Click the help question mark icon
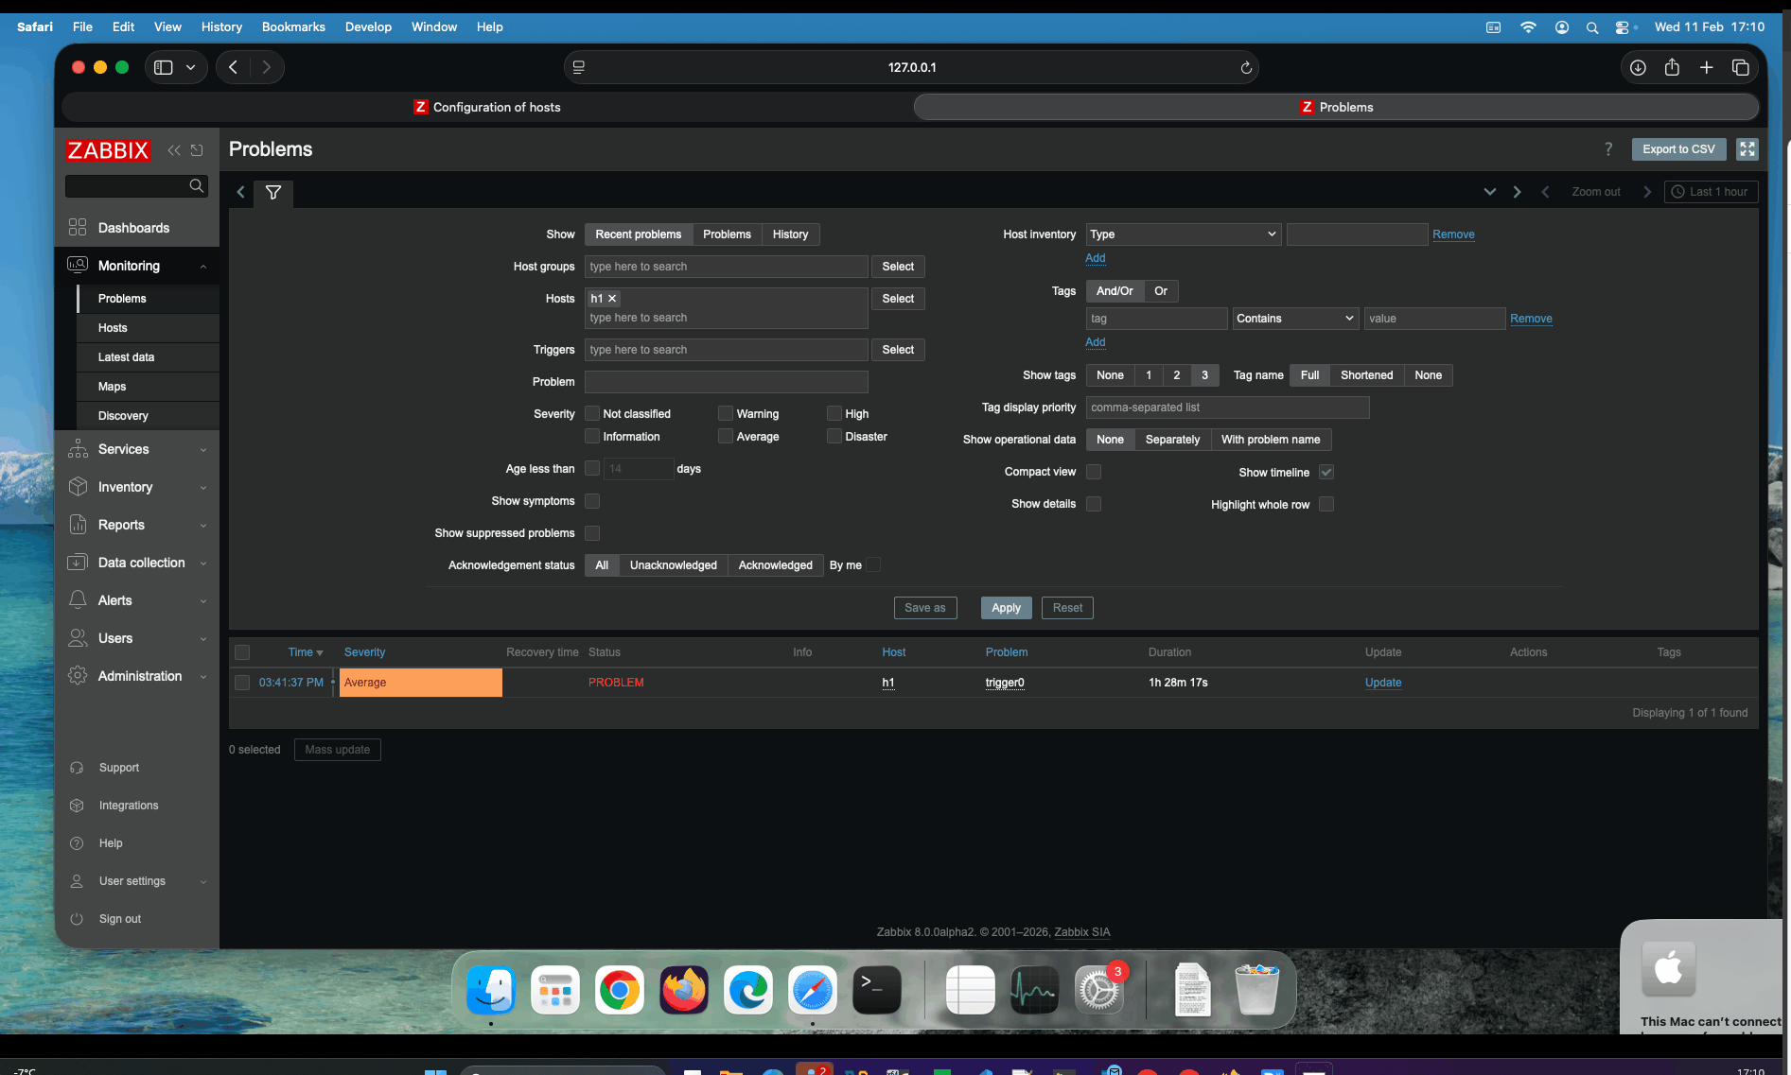The height and width of the screenshot is (1075, 1791). click(1607, 149)
